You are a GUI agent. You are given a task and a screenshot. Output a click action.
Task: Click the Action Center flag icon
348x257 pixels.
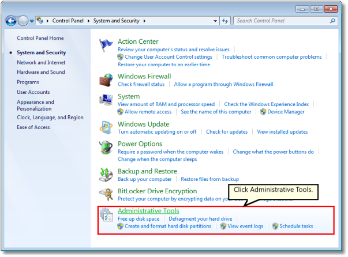coord(106,45)
